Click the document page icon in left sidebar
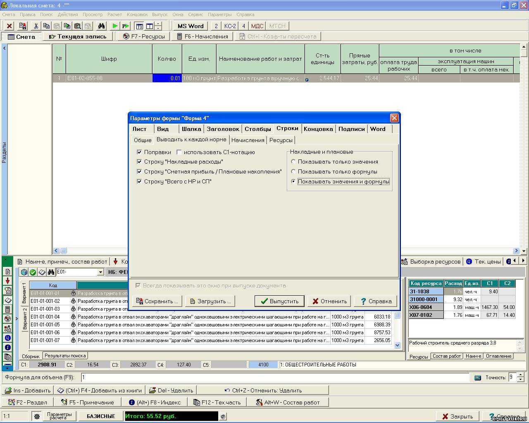The image size is (529, 423). [x=7, y=271]
